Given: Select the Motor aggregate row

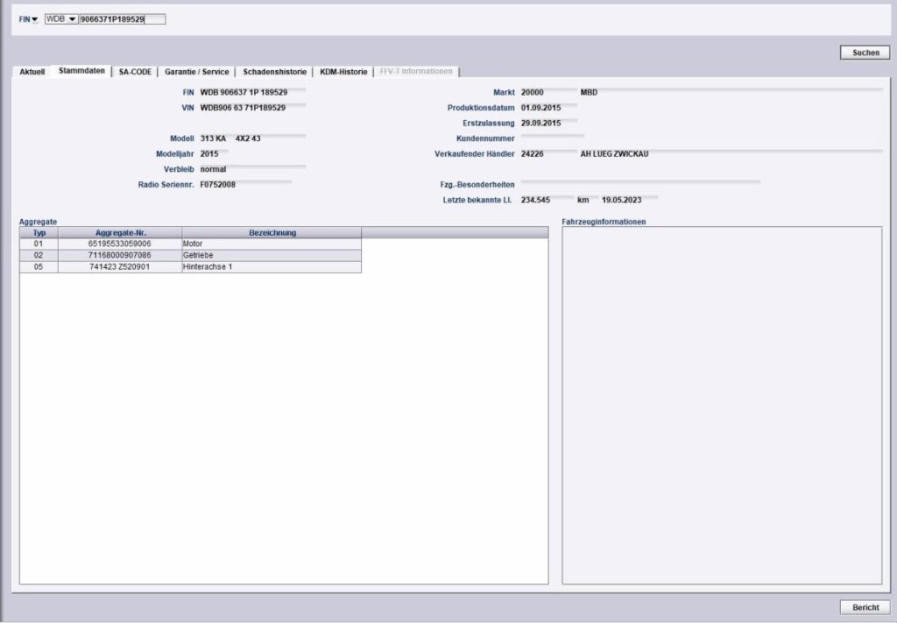Looking at the screenshot, I should click(190, 244).
